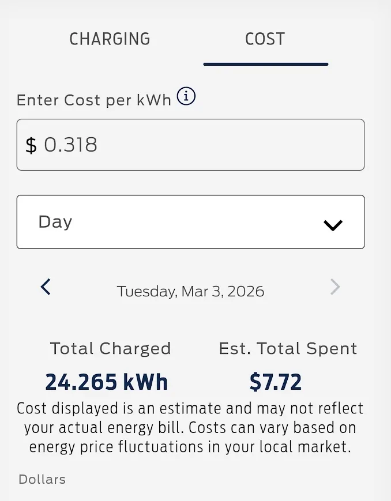Focus the 0.318 cost value
The height and width of the screenshot is (501, 391).
tap(71, 145)
